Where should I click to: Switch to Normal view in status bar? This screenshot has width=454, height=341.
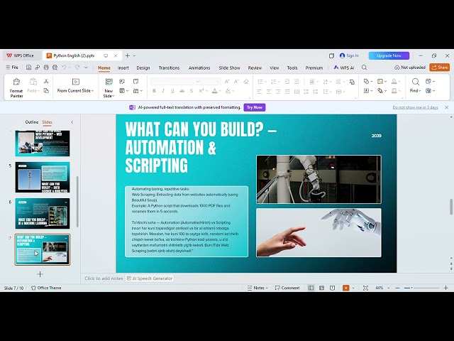[311, 288]
